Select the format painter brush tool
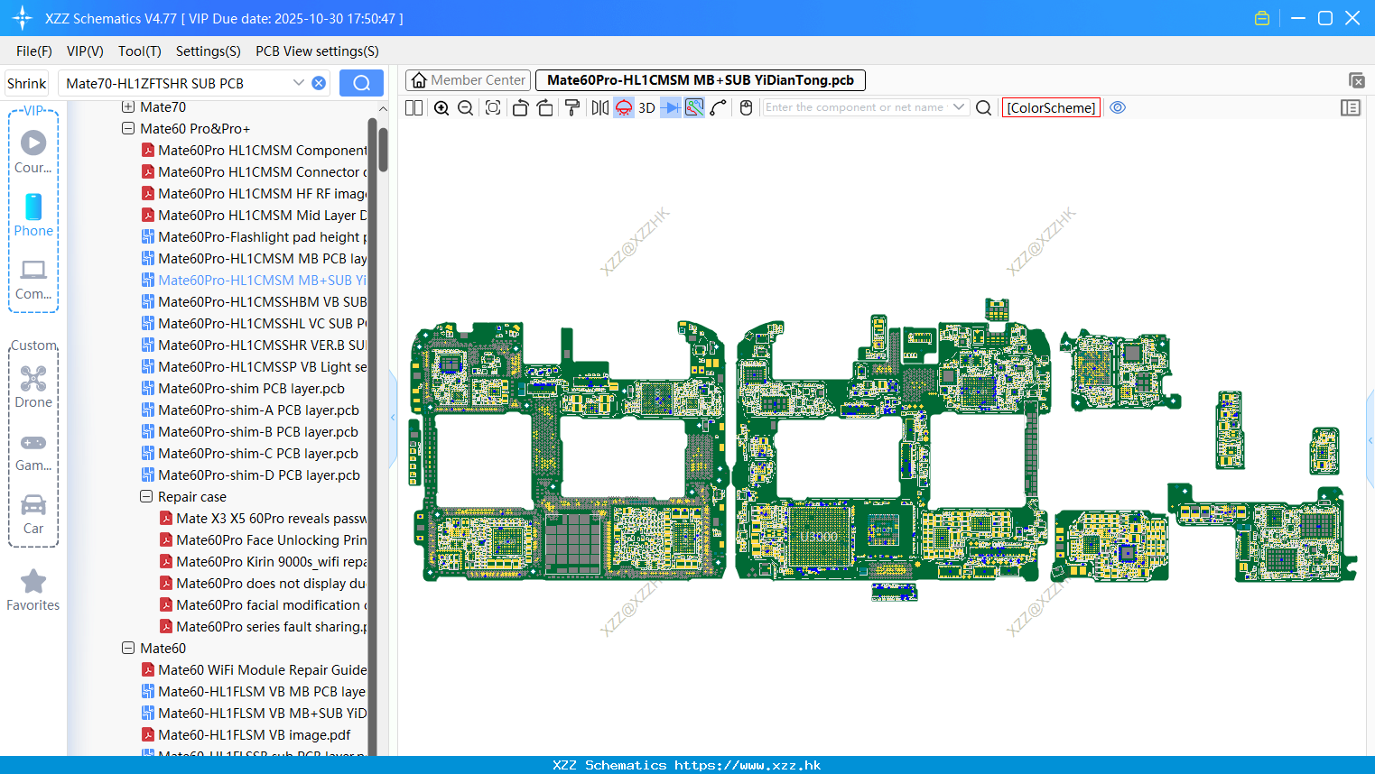This screenshot has height=774, width=1375. (571, 107)
